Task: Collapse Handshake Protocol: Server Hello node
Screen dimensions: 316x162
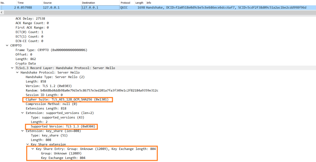Action: 17,72
